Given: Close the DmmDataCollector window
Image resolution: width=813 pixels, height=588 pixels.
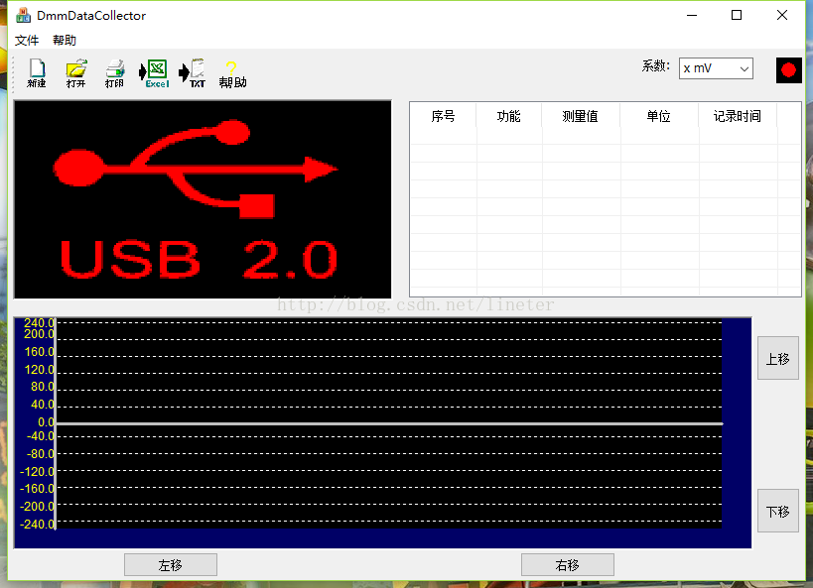Looking at the screenshot, I should (x=782, y=15).
